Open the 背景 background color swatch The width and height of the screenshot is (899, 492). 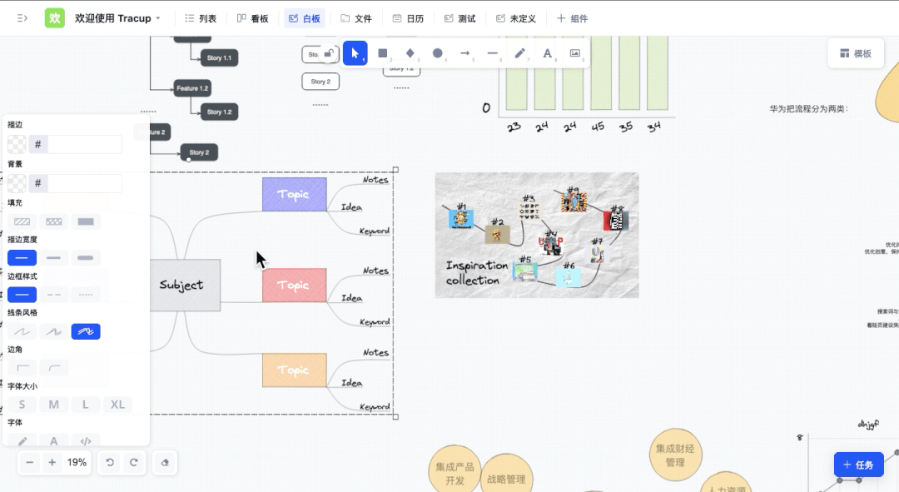[17, 183]
